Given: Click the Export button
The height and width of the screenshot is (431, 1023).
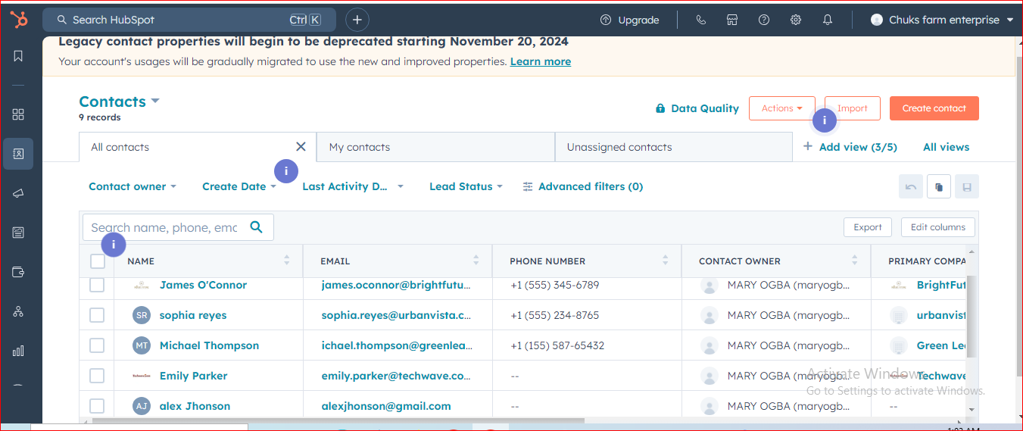Looking at the screenshot, I should point(867,227).
